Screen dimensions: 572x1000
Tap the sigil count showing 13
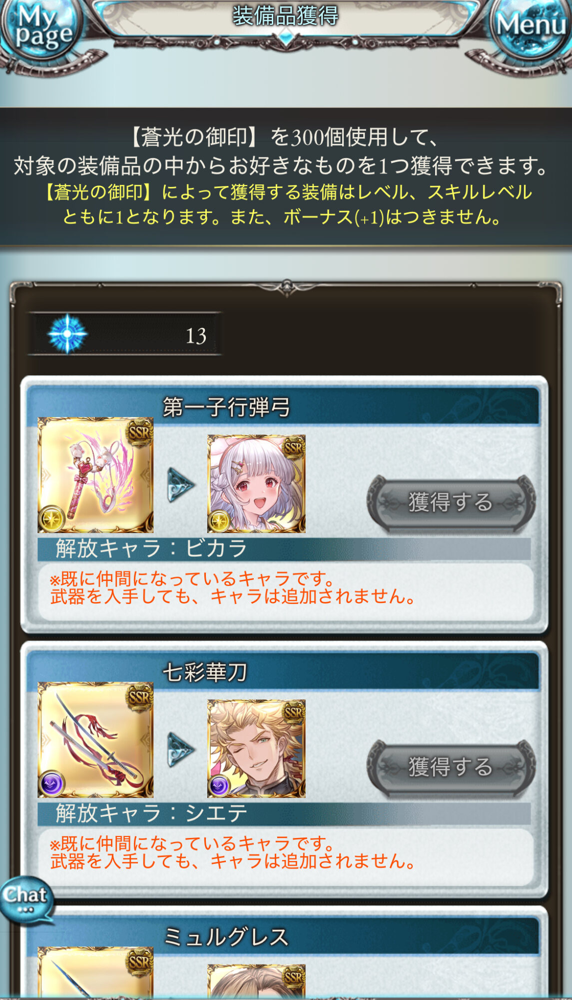coord(196,335)
